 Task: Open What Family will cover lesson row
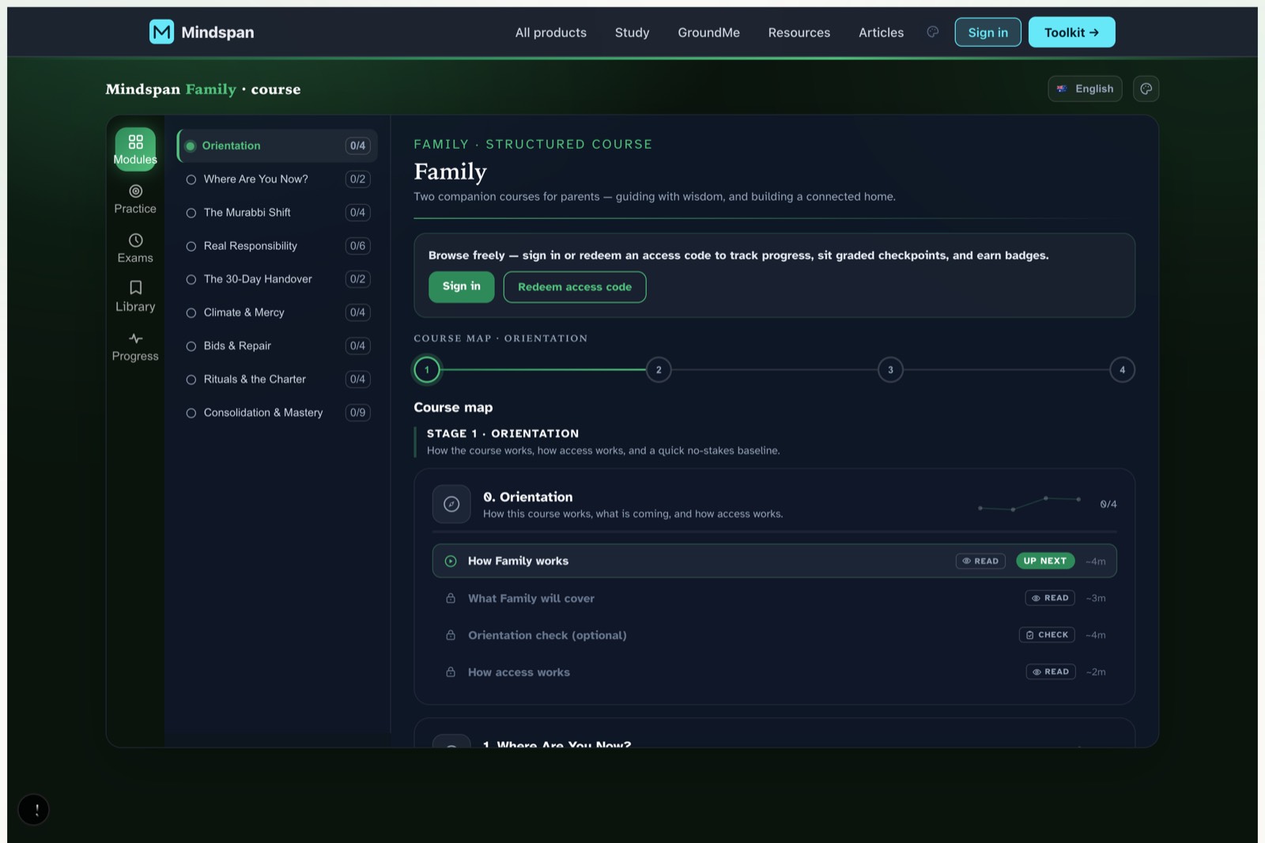[x=775, y=598]
